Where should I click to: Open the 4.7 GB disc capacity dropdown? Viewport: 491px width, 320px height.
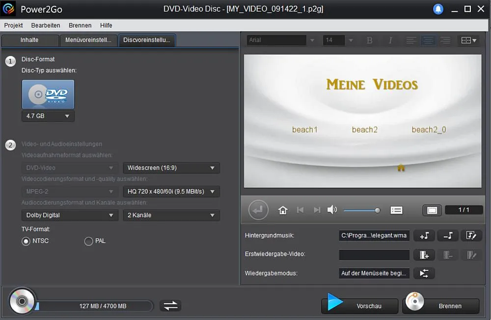[48, 116]
